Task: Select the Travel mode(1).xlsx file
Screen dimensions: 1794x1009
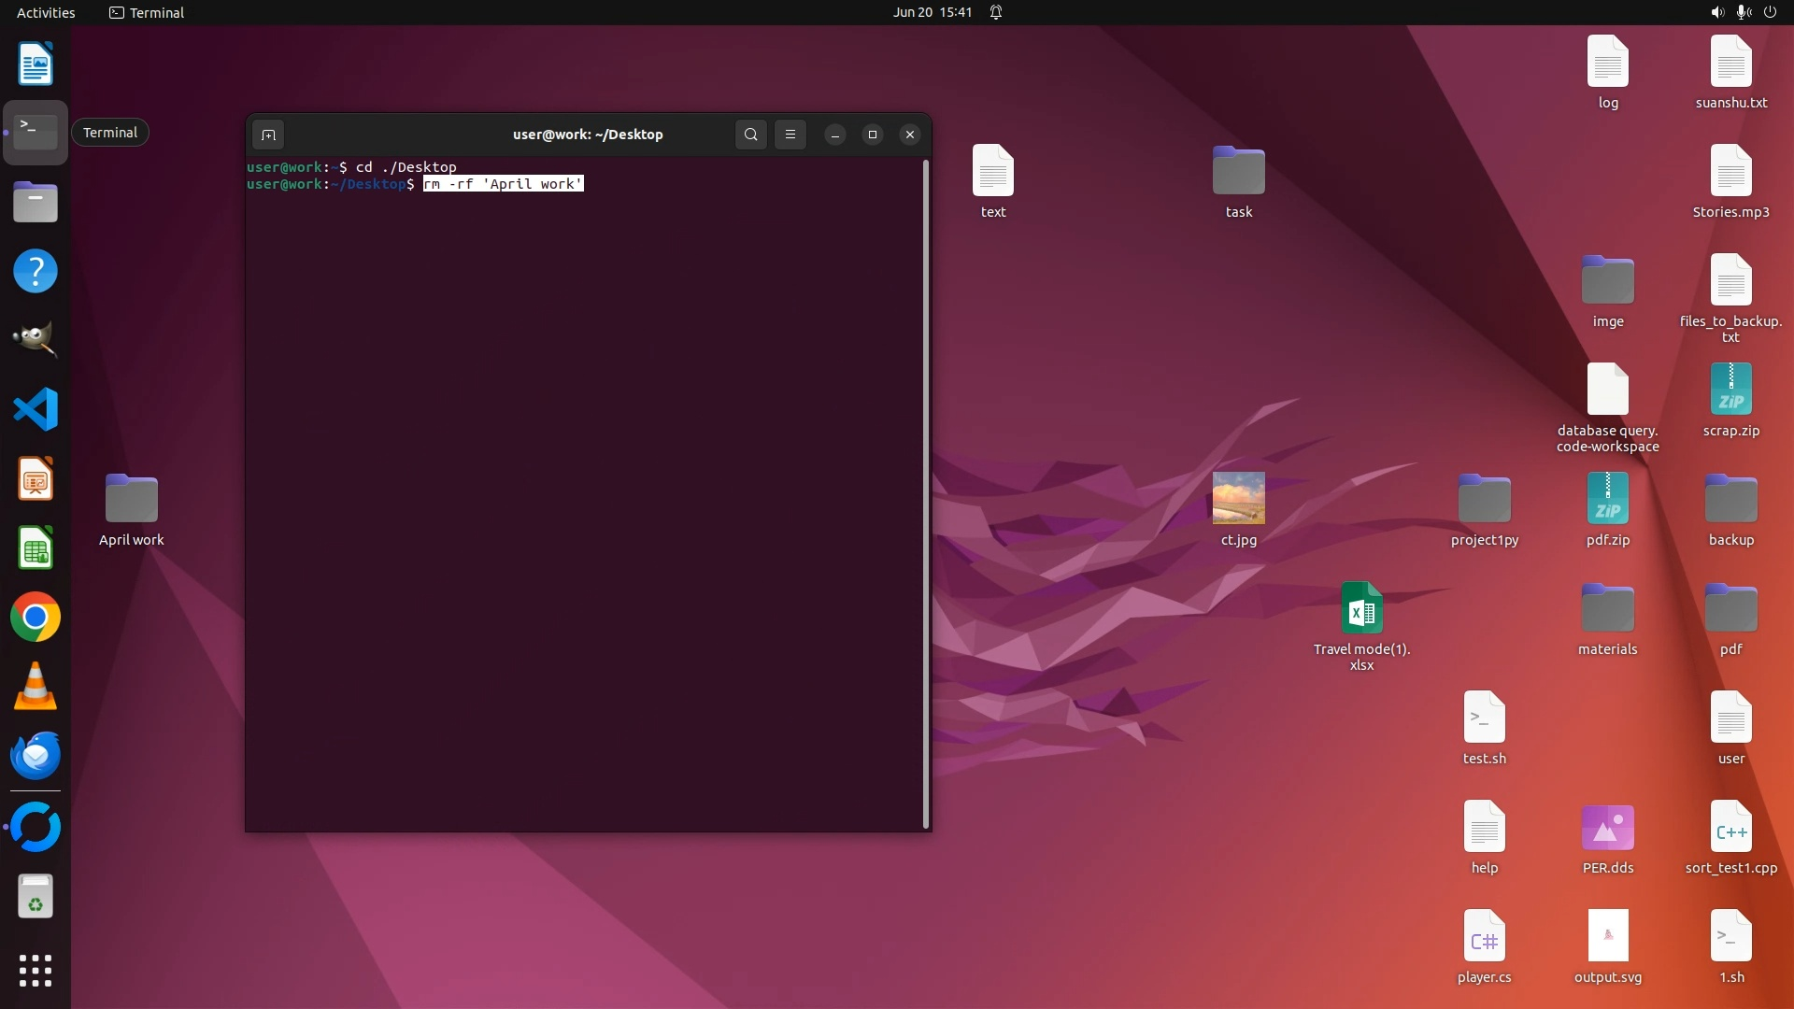Action: click(1361, 609)
